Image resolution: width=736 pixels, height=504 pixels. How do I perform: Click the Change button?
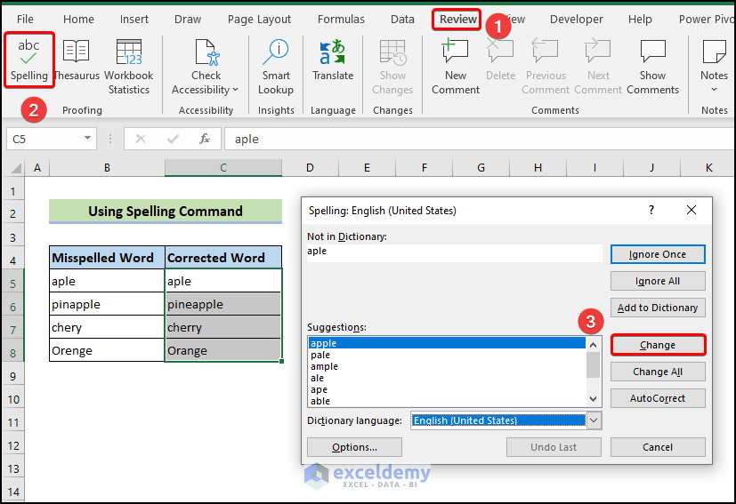[658, 345]
